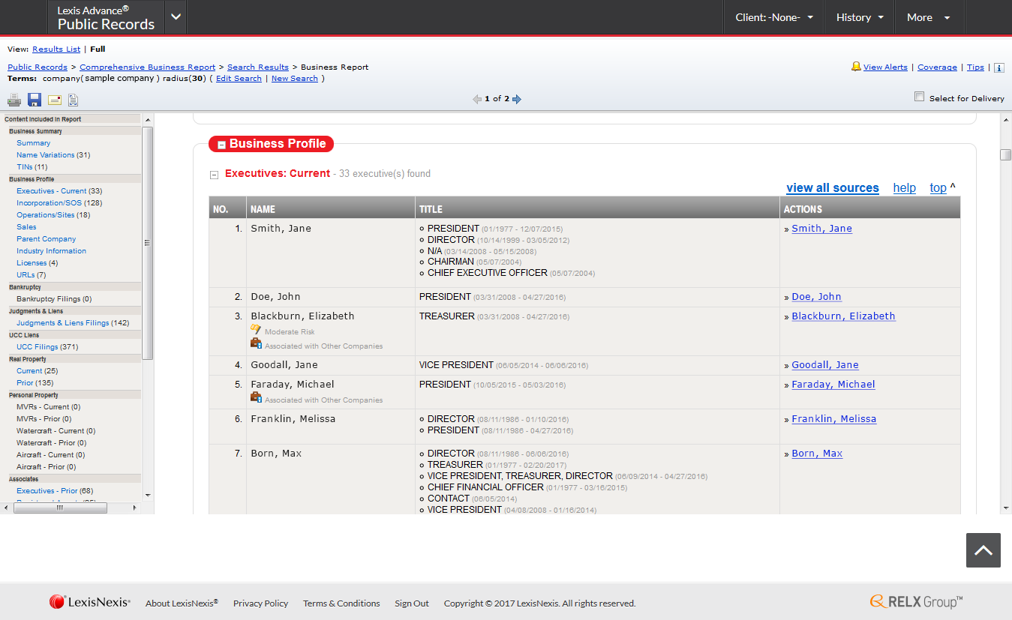Go to next result with right arrow
Screen dimensions: 1012x620
click(x=517, y=99)
